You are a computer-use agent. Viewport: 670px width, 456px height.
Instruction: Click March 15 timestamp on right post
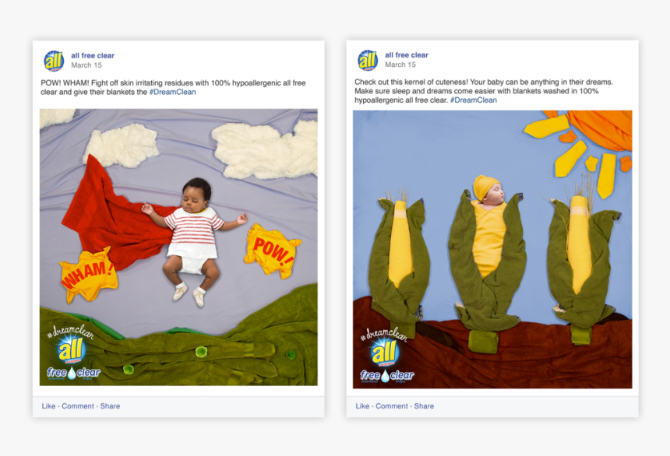400,65
